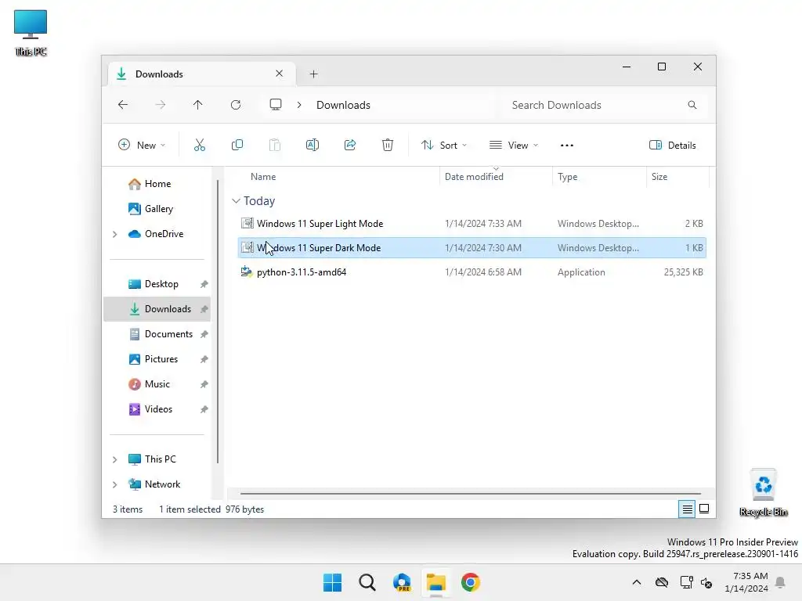Click Downloads breadcrumb in address bar
The width and height of the screenshot is (802, 601).
(343, 105)
